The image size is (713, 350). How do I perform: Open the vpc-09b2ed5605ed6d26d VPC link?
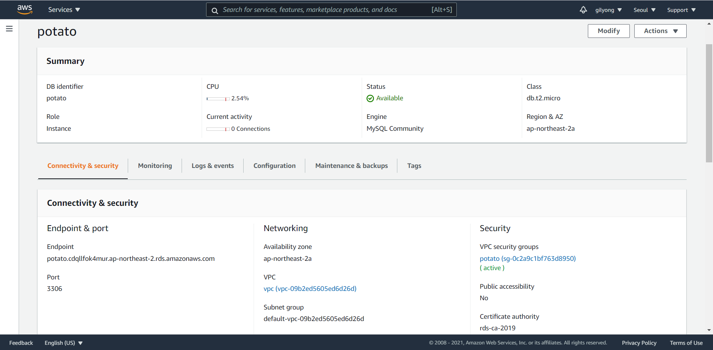click(x=310, y=289)
